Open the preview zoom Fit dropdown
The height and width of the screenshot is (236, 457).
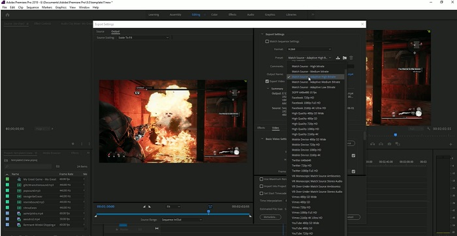click(173, 207)
